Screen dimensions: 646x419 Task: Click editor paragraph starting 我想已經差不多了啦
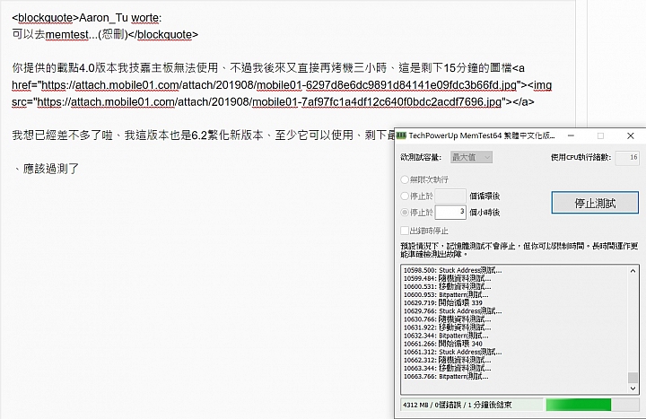(203, 135)
